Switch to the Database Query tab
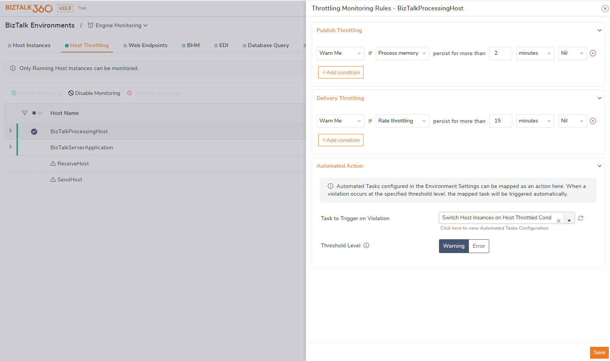 pos(266,45)
